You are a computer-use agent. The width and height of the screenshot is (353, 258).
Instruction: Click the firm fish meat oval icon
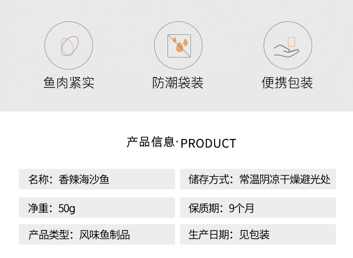pos(68,45)
